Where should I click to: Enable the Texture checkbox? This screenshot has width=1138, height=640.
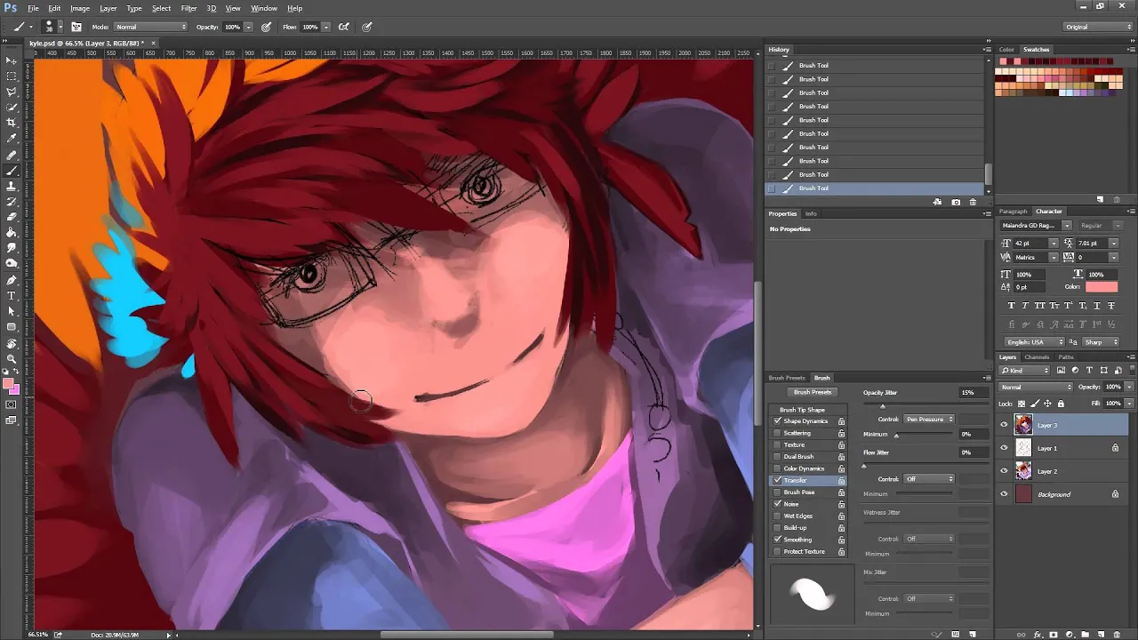[778, 444]
